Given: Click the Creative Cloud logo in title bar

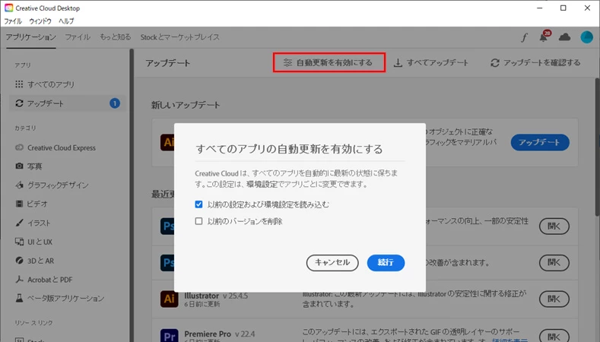Looking at the screenshot, I should pos(8,8).
